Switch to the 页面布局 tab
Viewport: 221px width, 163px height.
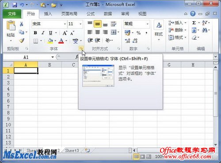[69, 14]
